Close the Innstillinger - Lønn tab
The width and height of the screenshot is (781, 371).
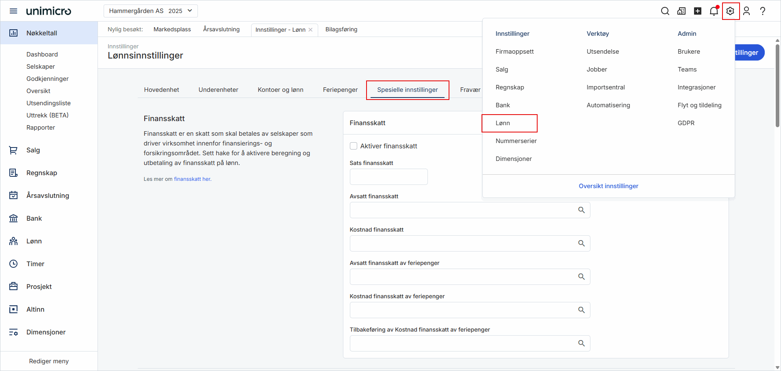(310, 30)
